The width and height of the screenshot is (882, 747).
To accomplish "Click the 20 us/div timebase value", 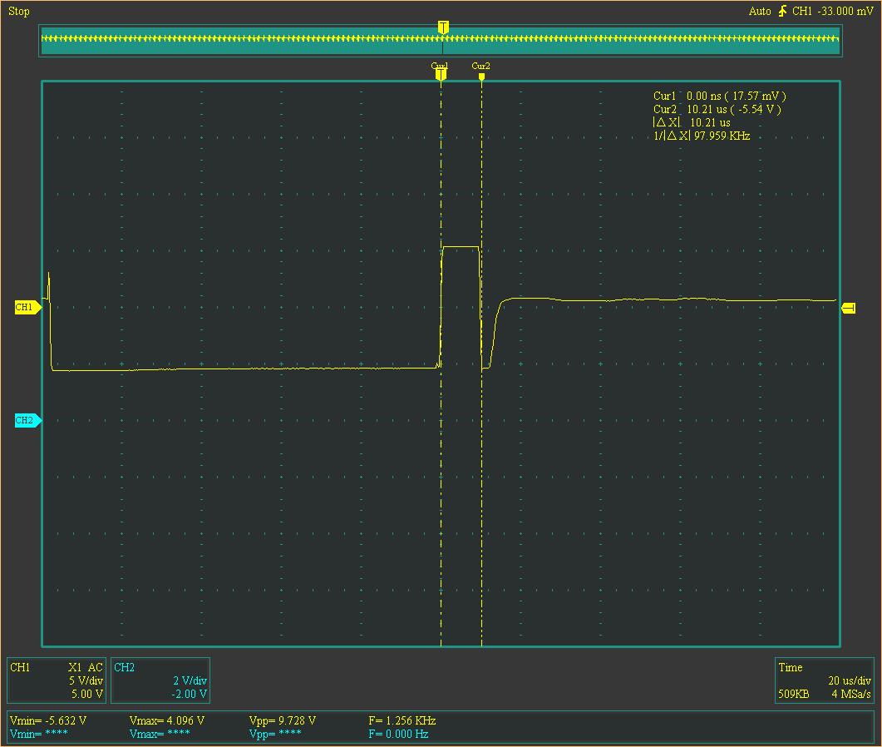I will tap(850, 680).
